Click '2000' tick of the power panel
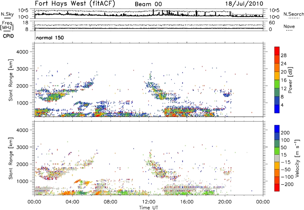Image resolution: width=304 pixels, height=210 pixels. (x=22, y=86)
